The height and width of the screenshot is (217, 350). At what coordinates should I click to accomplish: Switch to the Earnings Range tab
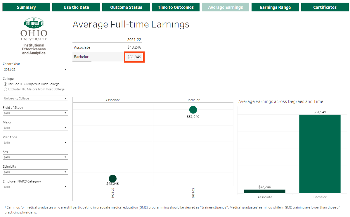[x=275, y=7]
